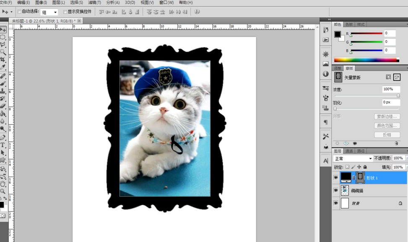Viewport: 408px width, 242px height.
Task: Click the foreground color swatch in color panel
Action: pyautogui.click(x=338, y=34)
